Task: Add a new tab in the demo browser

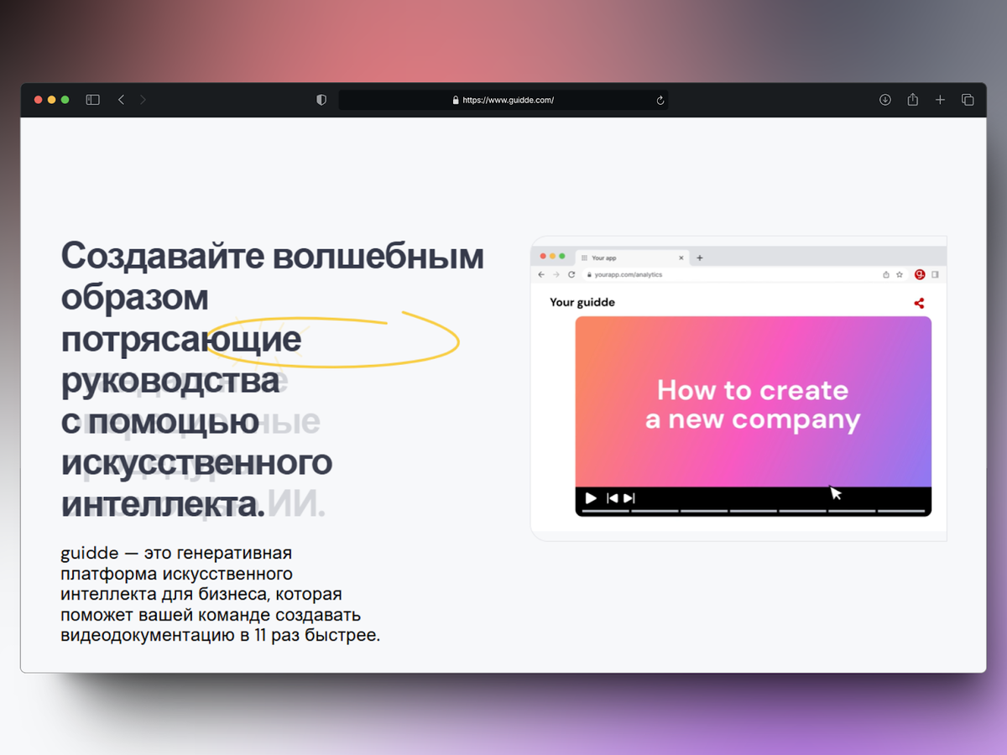Action: [x=700, y=258]
